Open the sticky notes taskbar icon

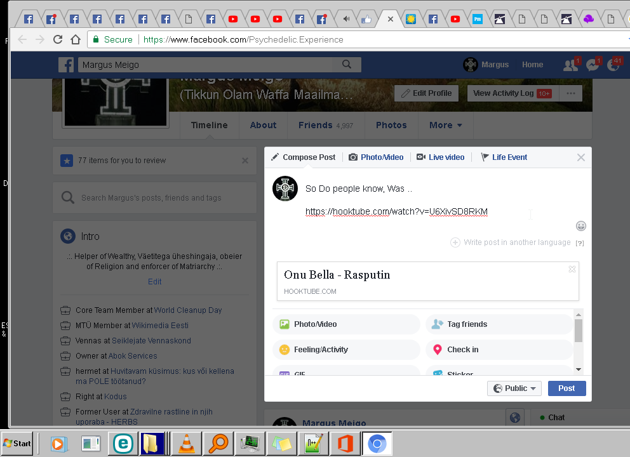pos(281,444)
